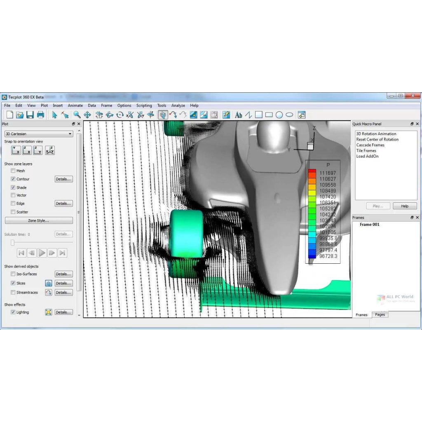This screenshot has width=422, height=422.
Task: Click the Open layout folder icon
Action: pyautogui.click(x=20, y=115)
